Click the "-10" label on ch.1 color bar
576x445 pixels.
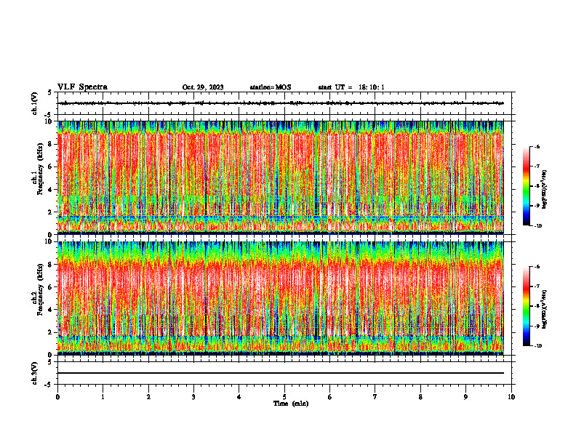point(537,226)
